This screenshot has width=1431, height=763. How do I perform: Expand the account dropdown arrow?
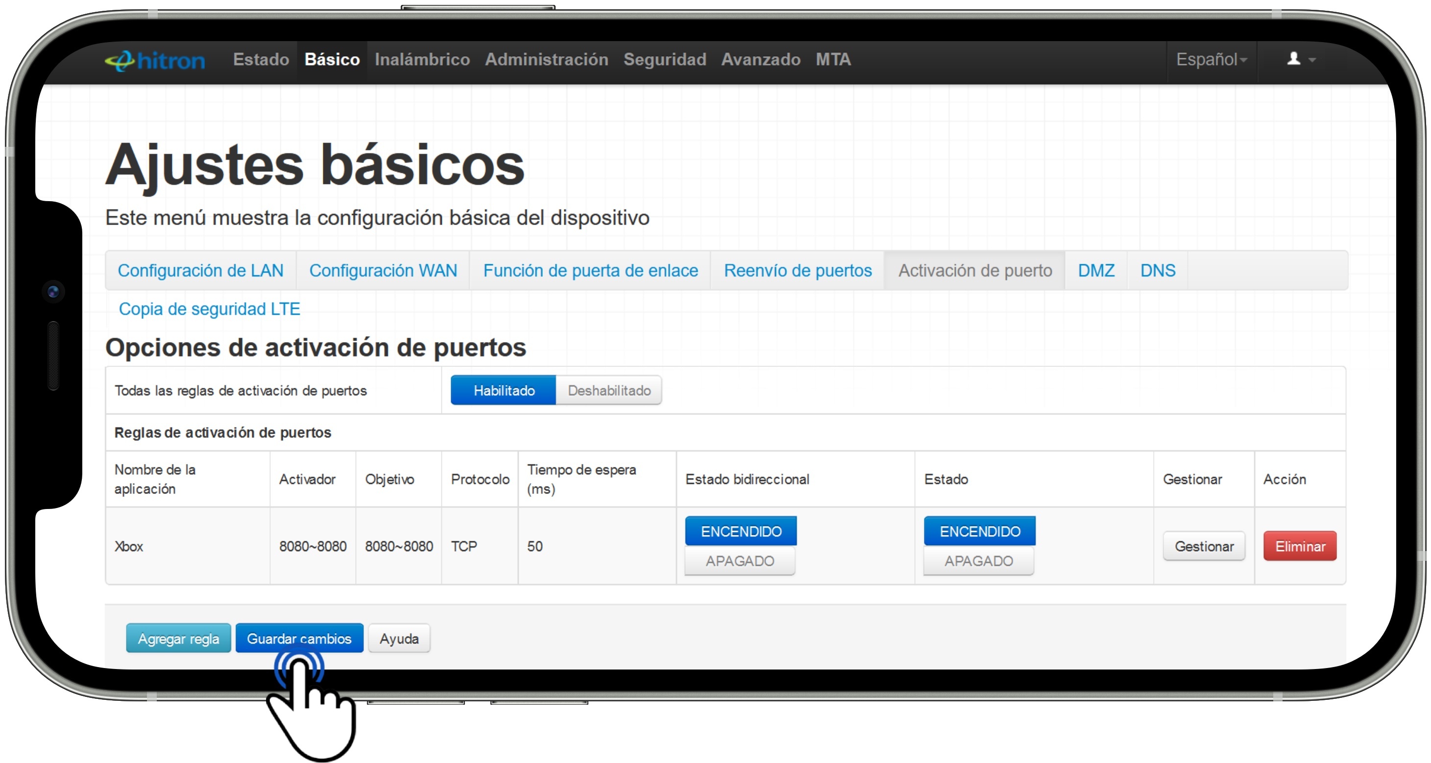point(1312,59)
